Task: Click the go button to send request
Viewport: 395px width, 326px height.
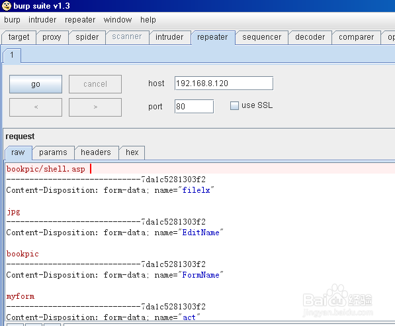Action: [x=36, y=84]
